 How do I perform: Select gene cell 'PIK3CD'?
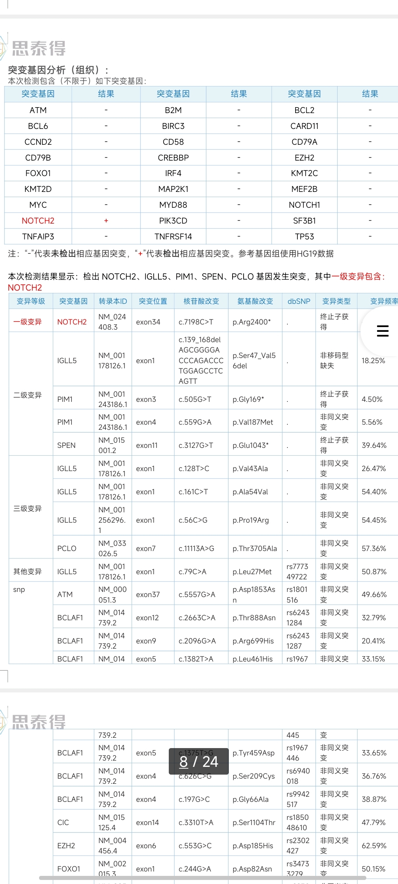pyautogui.click(x=173, y=221)
